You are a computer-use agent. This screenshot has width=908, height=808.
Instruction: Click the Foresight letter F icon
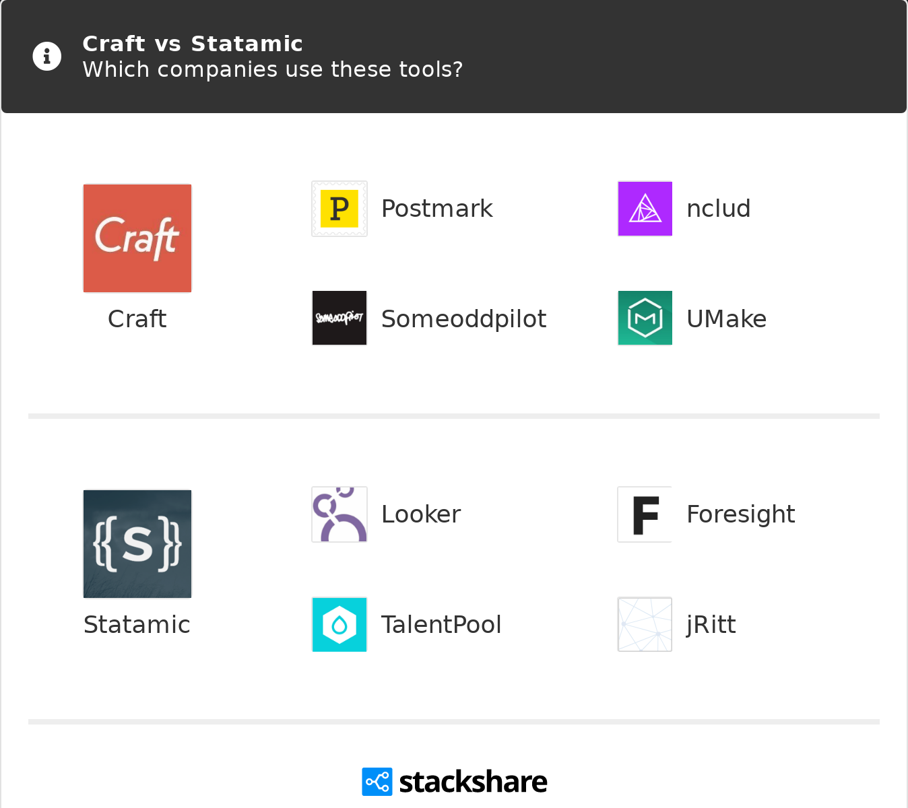click(645, 514)
